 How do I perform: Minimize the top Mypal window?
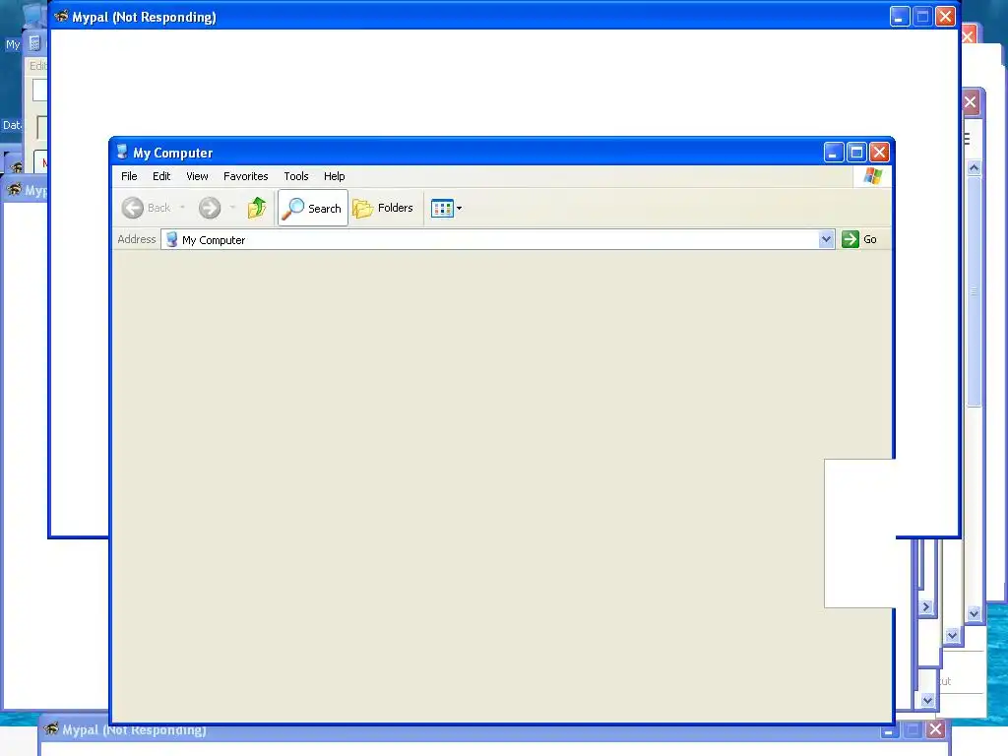tap(900, 16)
